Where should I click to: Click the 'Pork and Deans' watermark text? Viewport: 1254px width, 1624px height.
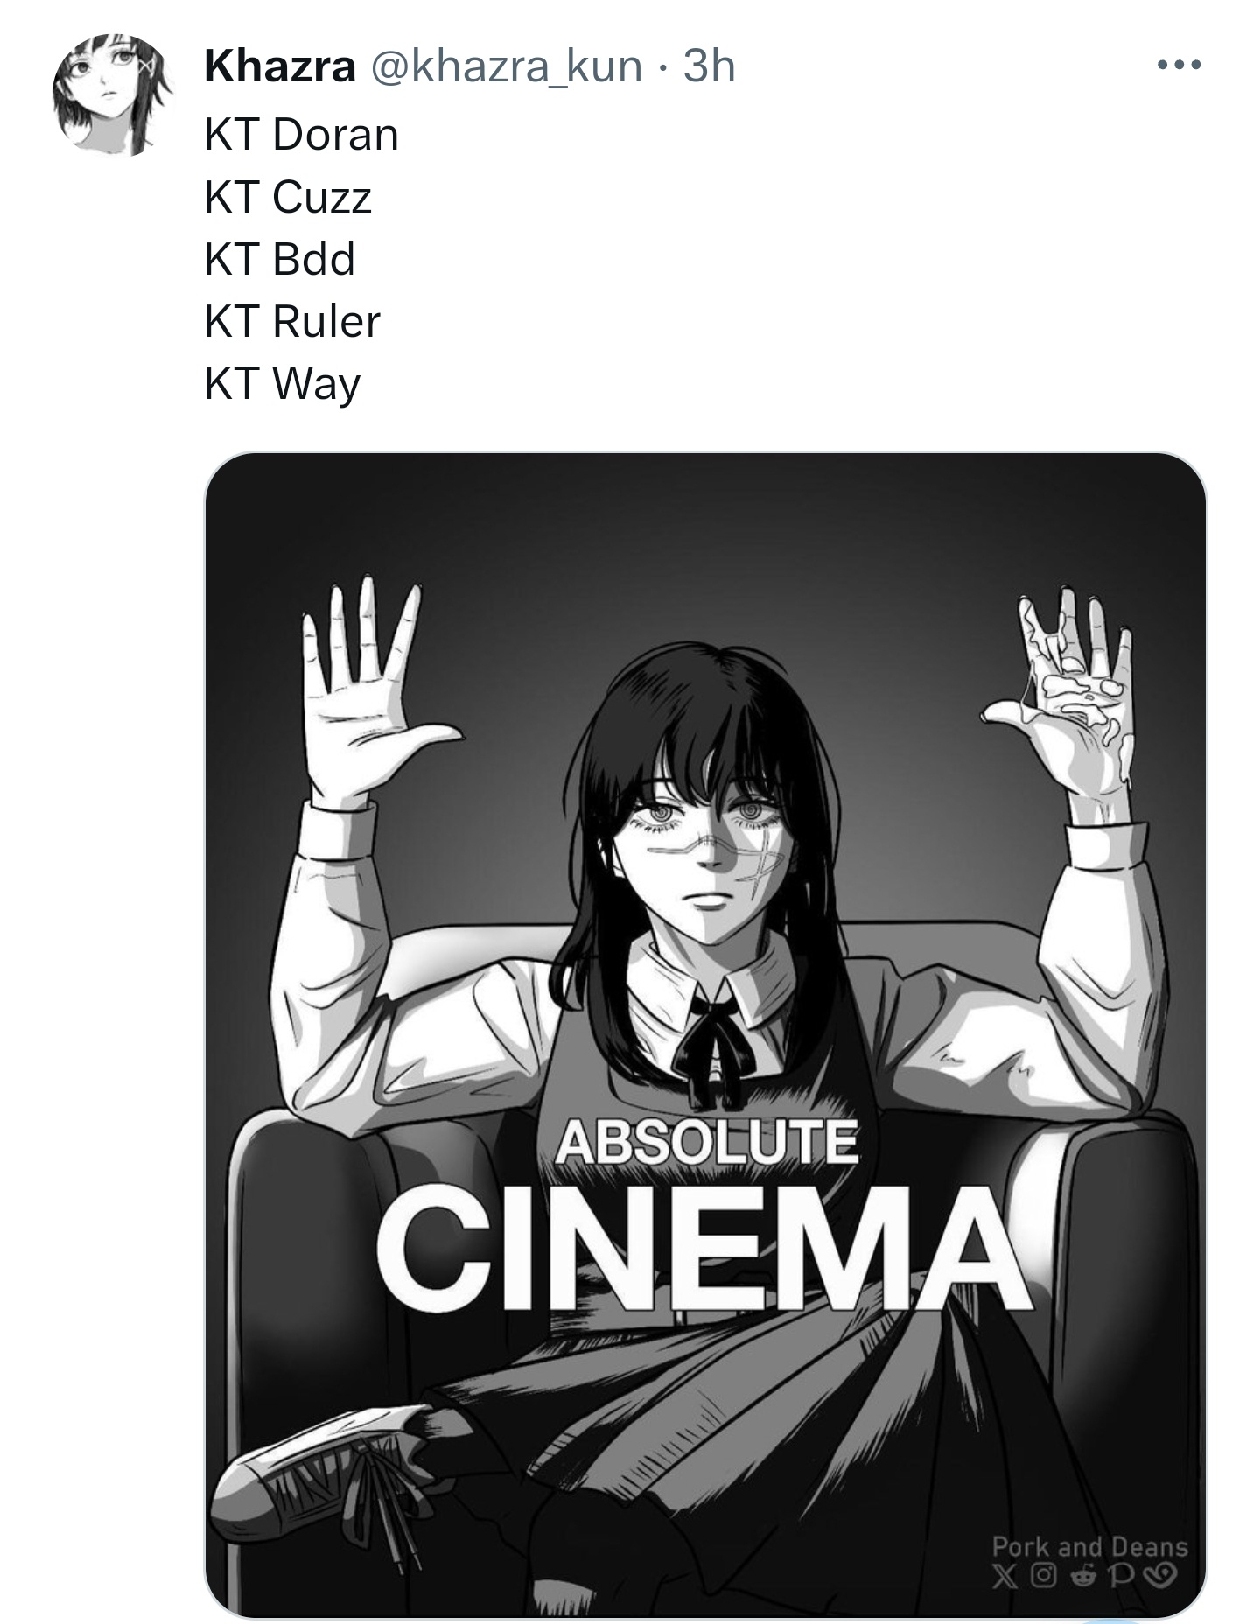click(x=1090, y=1546)
